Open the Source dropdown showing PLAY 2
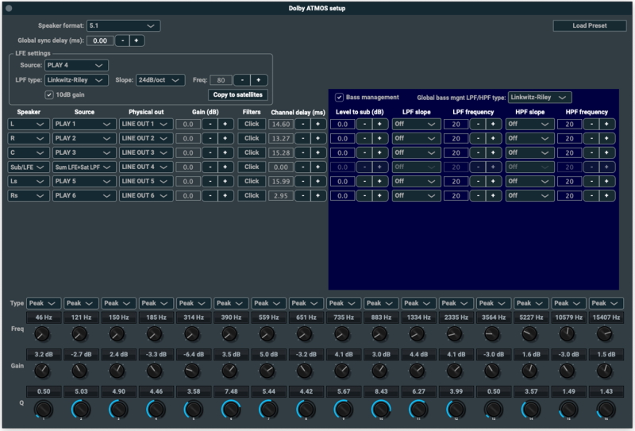This screenshot has height=431, width=635. coord(83,138)
